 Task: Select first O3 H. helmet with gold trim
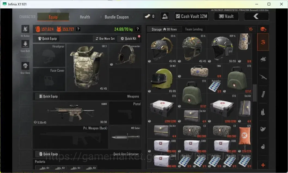point(162,49)
